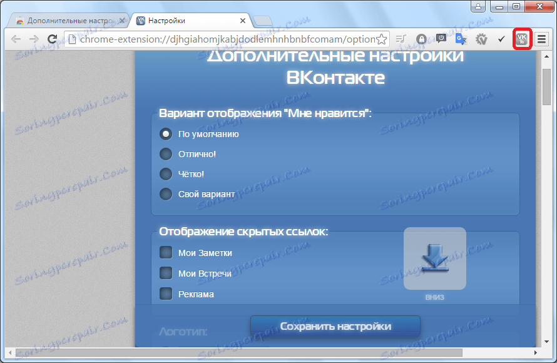Enable the 'Мои Заметки' checkbox
The height and width of the screenshot is (363, 557).
tap(166, 252)
